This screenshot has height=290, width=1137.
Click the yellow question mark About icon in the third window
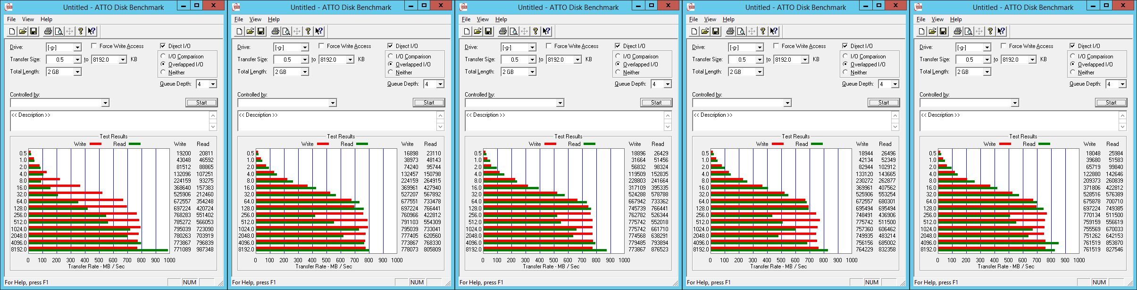tap(535, 32)
